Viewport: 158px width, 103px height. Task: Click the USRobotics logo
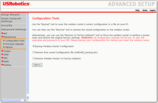16,4
